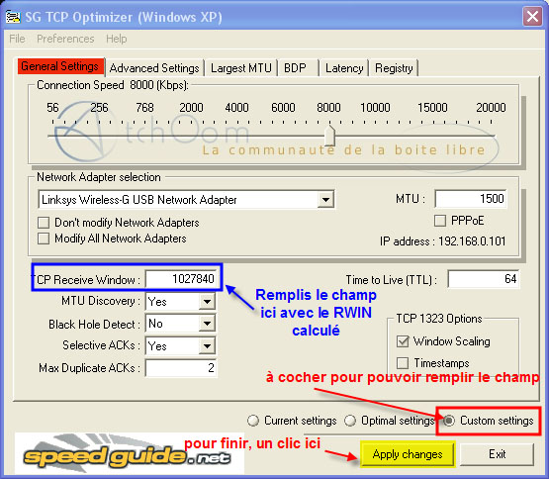Click the Black Hole Detect value No
The height and width of the screenshot is (479, 549).
point(156,324)
